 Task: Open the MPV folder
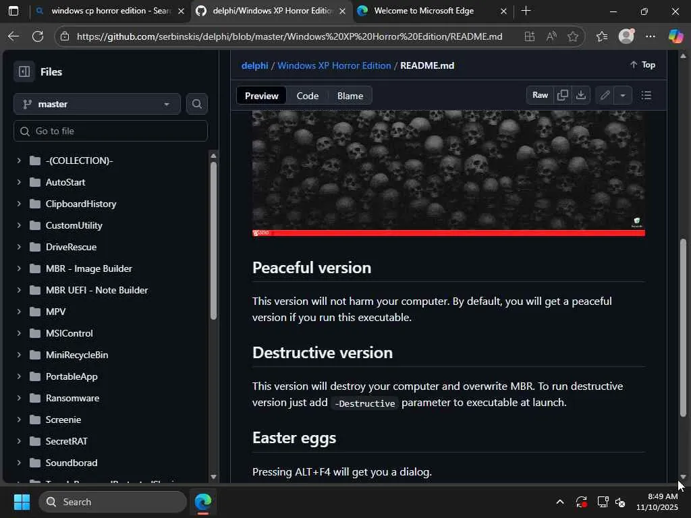[x=55, y=312]
